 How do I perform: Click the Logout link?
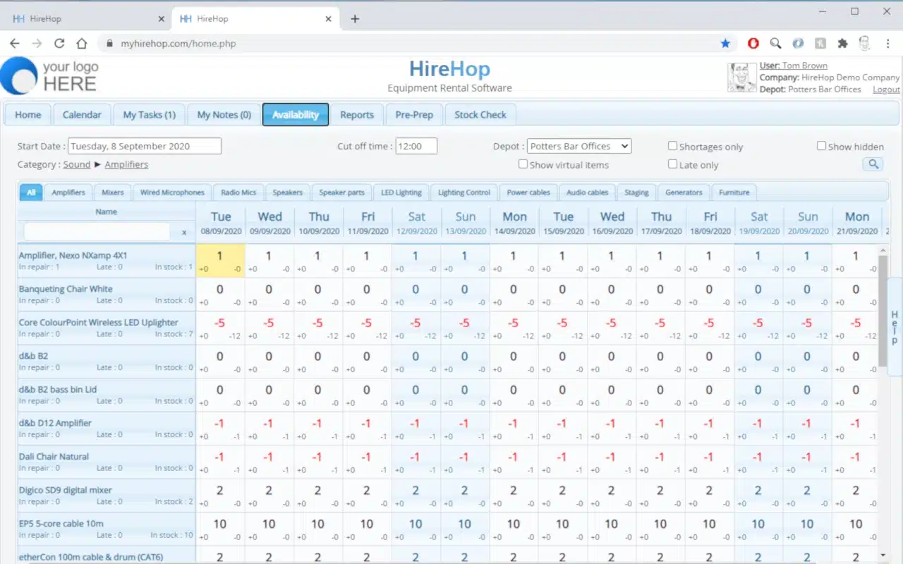point(886,90)
